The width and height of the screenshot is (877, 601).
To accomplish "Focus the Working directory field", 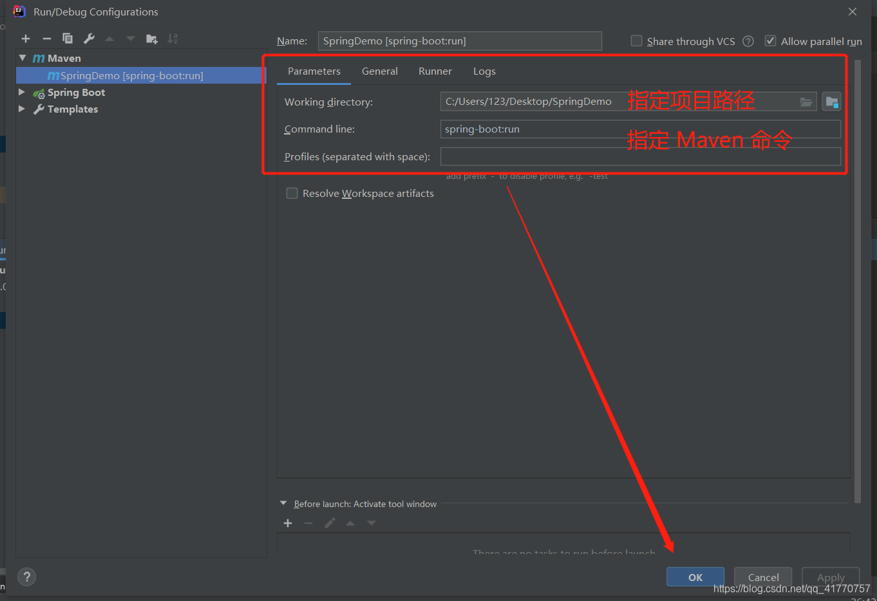I will pyautogui.click(x=629, y=102).
